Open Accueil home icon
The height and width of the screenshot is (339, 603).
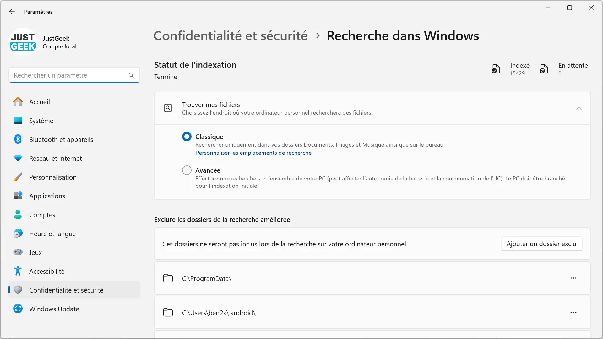tap(18, 102)
